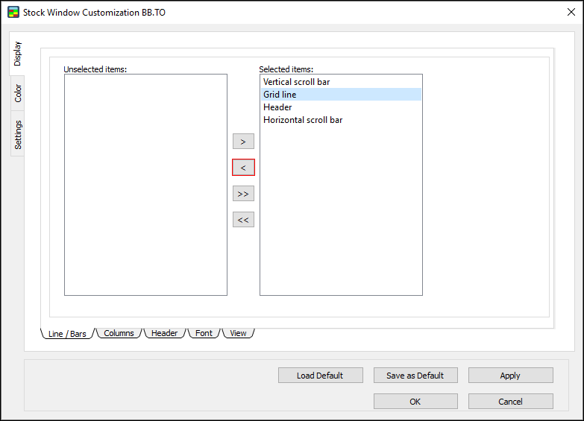Select 'Vertical scroll bar' in selected items
Viewport: 584px width, 421px height.
[296, 82]
